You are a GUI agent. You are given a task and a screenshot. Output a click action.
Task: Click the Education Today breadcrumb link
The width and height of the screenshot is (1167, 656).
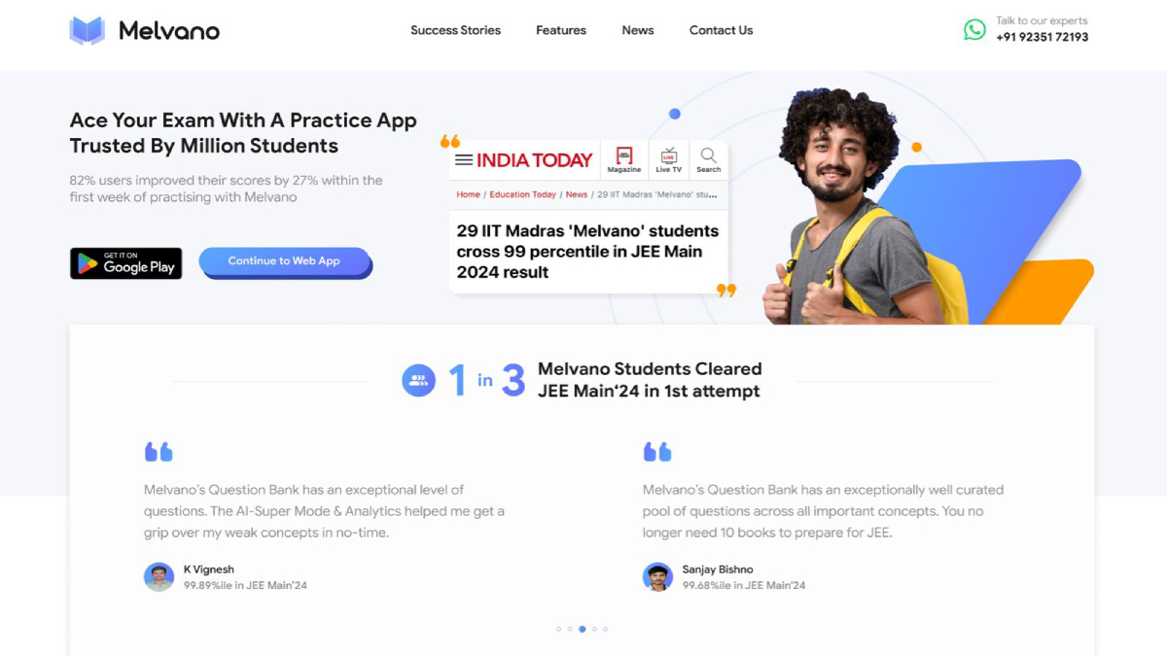coord(523,194)
